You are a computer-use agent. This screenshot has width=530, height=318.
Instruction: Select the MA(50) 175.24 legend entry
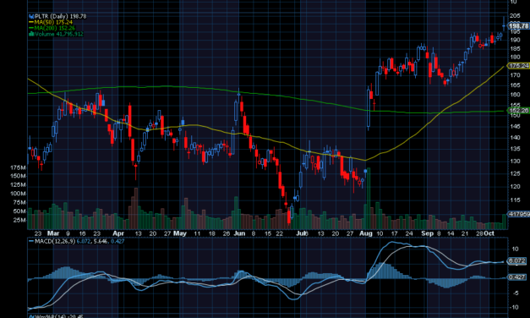53,22
